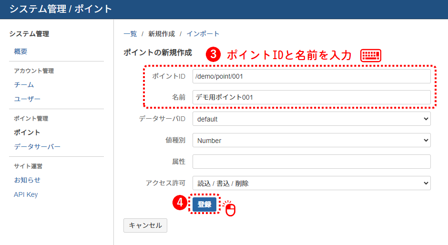Go to チーム in sidebar
The width and height of the screenshot is (448, 245).
click(24, 85)
